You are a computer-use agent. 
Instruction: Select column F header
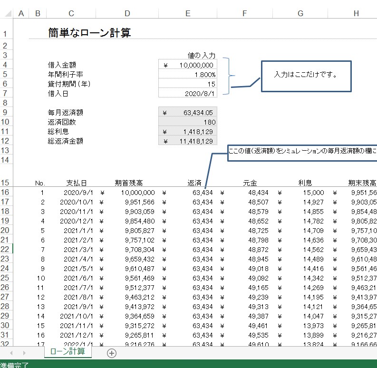pyautogui.click(x=244, y=13)
